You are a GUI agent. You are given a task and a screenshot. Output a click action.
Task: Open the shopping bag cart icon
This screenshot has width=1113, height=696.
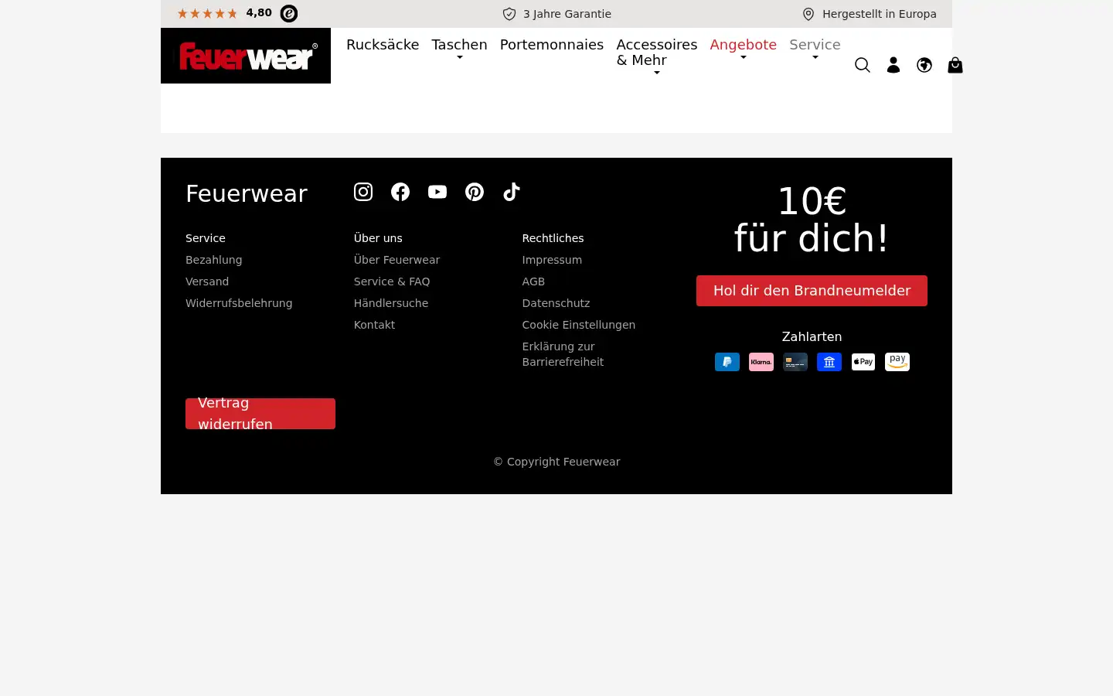click(x=955, y=65)
